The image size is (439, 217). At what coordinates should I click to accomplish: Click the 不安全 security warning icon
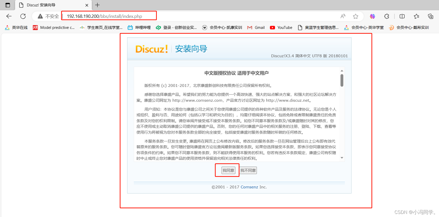(40, 16)
